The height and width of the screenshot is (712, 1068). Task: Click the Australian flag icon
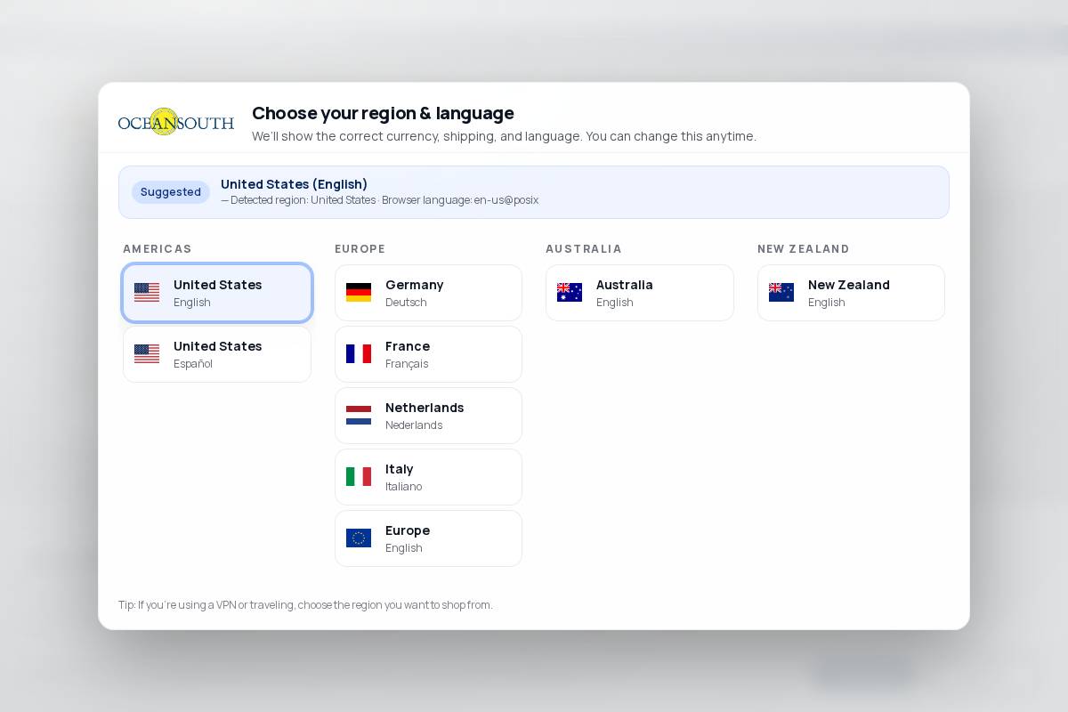[x=570, y=292]
